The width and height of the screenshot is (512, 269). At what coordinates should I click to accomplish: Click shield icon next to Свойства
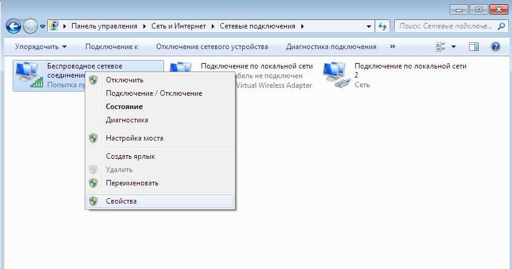point(93,201)
